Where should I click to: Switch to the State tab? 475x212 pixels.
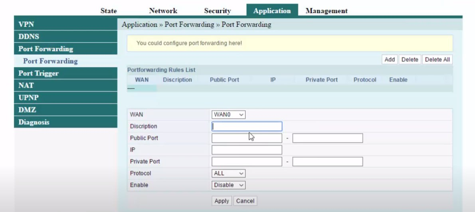(109, 11)
